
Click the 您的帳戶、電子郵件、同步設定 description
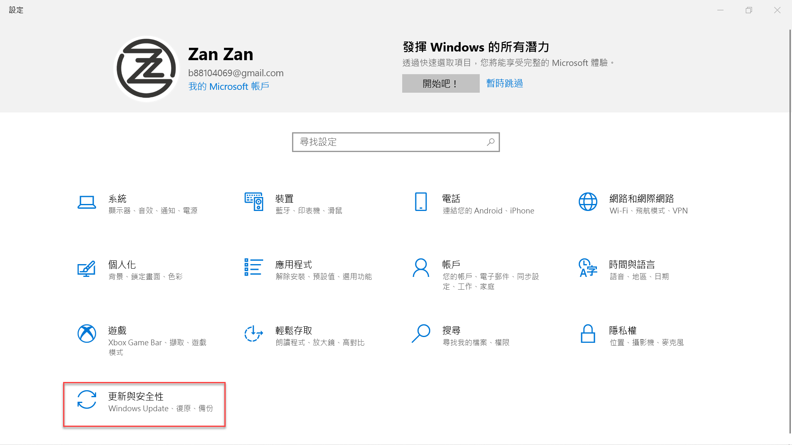pyautogui.click(x=491, y=281)
